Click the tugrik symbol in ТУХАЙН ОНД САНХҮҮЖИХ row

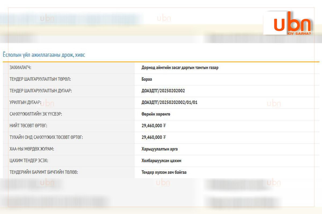tap(164, 137)
